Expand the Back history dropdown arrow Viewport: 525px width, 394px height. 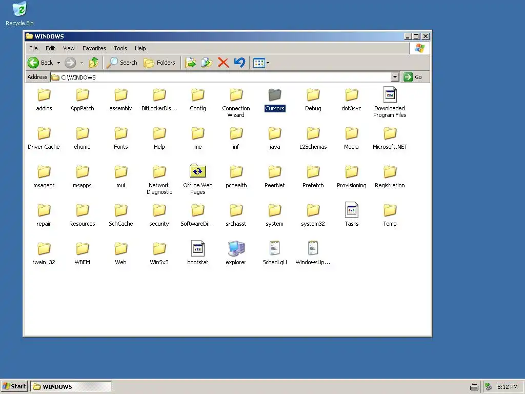[x=58, y=63]
